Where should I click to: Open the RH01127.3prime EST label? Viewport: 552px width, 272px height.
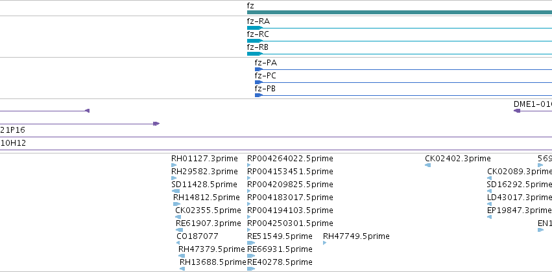(x=204, y=159)
